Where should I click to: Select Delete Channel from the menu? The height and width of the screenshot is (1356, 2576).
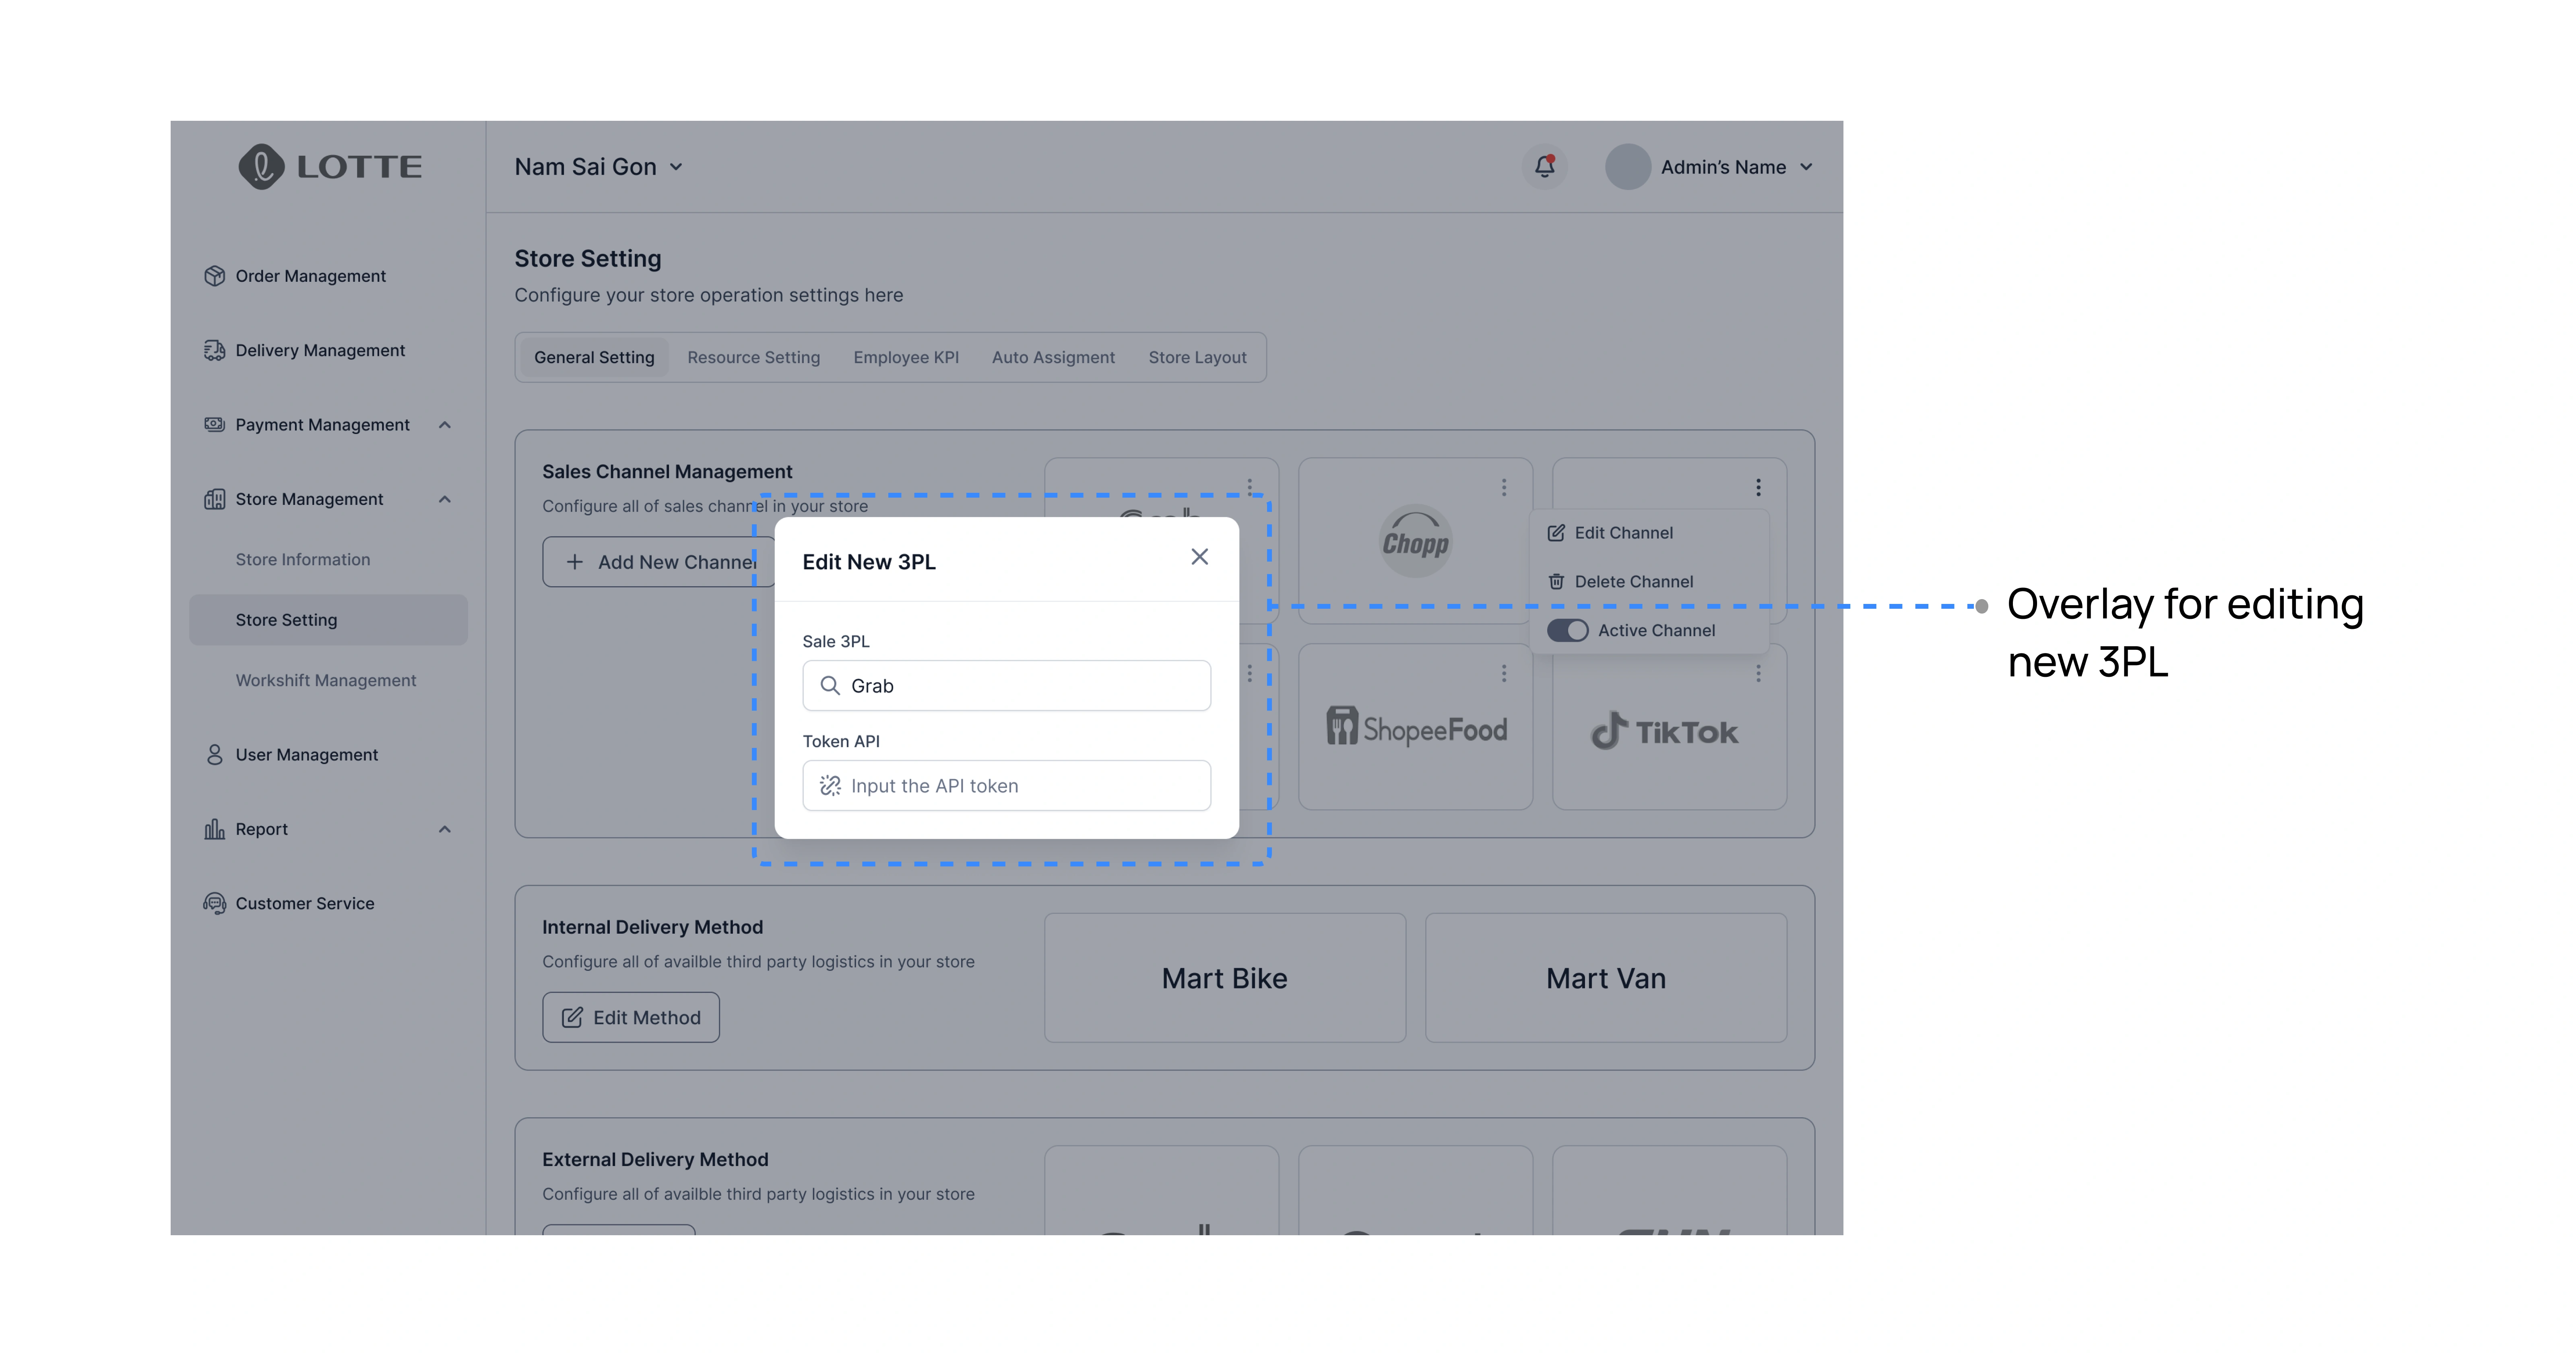point(1650,582)
